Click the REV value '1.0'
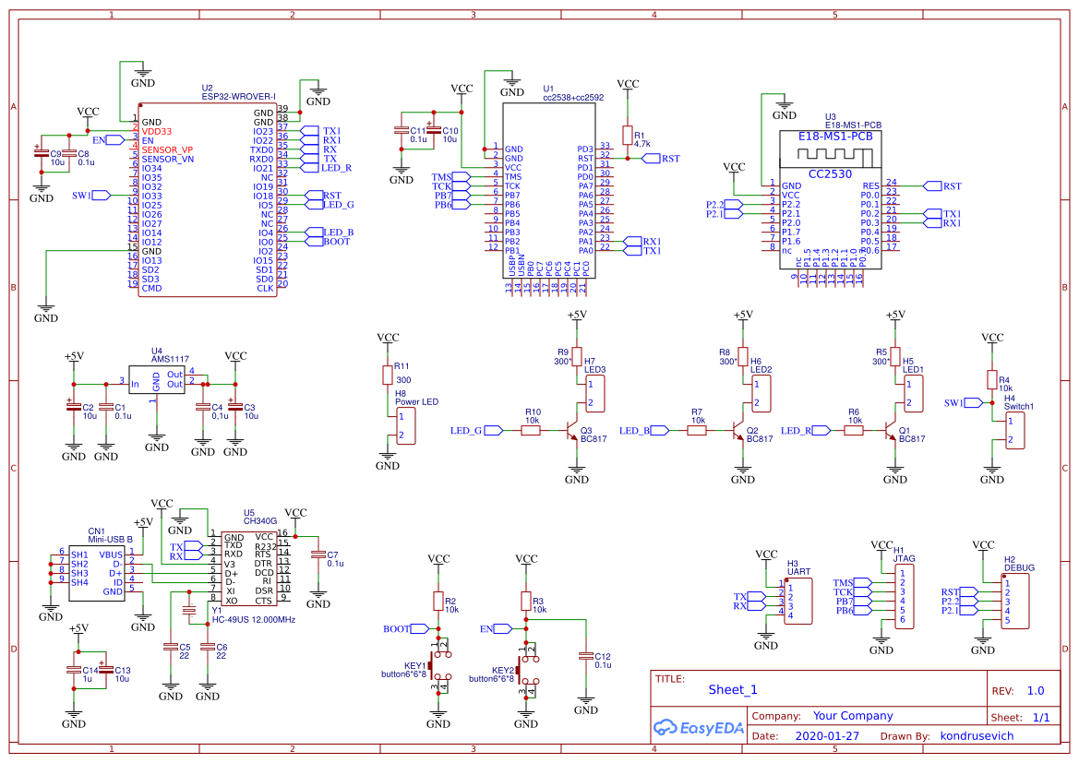1079x763 pixels. click(x=1035, y=691)
